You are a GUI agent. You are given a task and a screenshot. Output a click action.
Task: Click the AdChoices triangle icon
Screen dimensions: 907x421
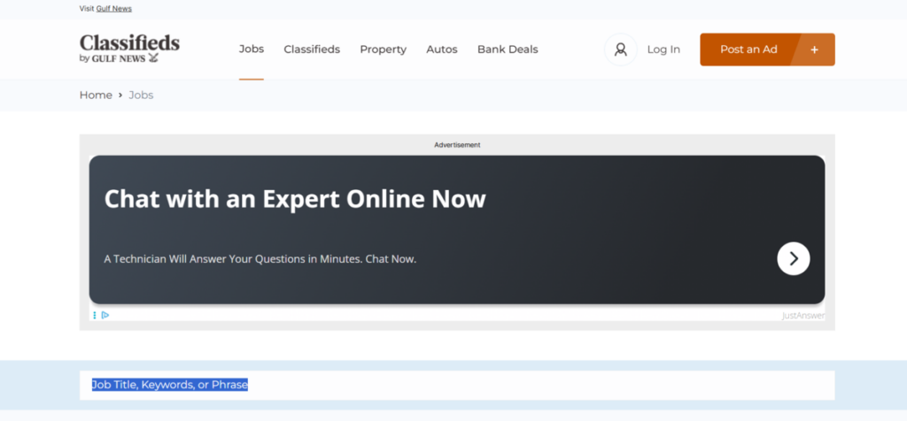(x=105, y=315)
